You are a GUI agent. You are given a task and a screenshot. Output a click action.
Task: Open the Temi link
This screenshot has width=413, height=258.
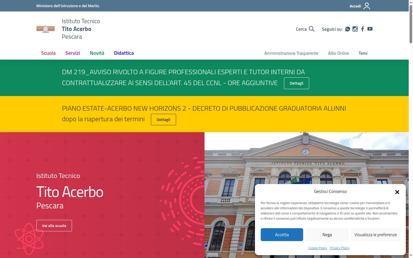[363, 53]
